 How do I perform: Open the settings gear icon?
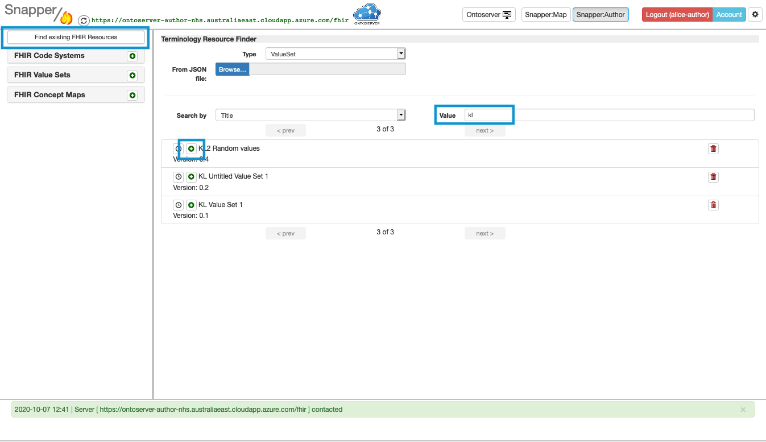755,15
